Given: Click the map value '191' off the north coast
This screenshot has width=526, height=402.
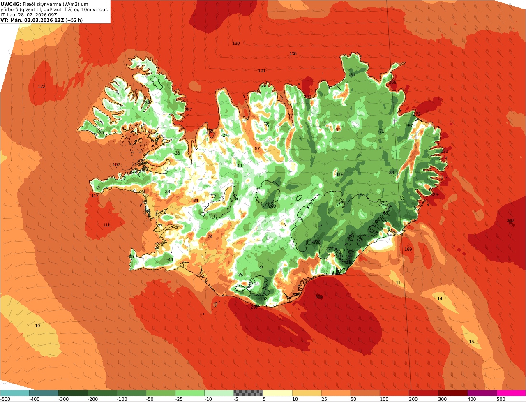Looking at the screenshot, I should pyautogui.click(x=262, y=71).
